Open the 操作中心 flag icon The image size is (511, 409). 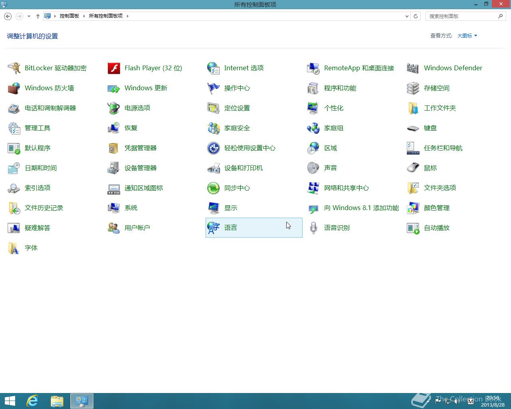click(214, 88)
